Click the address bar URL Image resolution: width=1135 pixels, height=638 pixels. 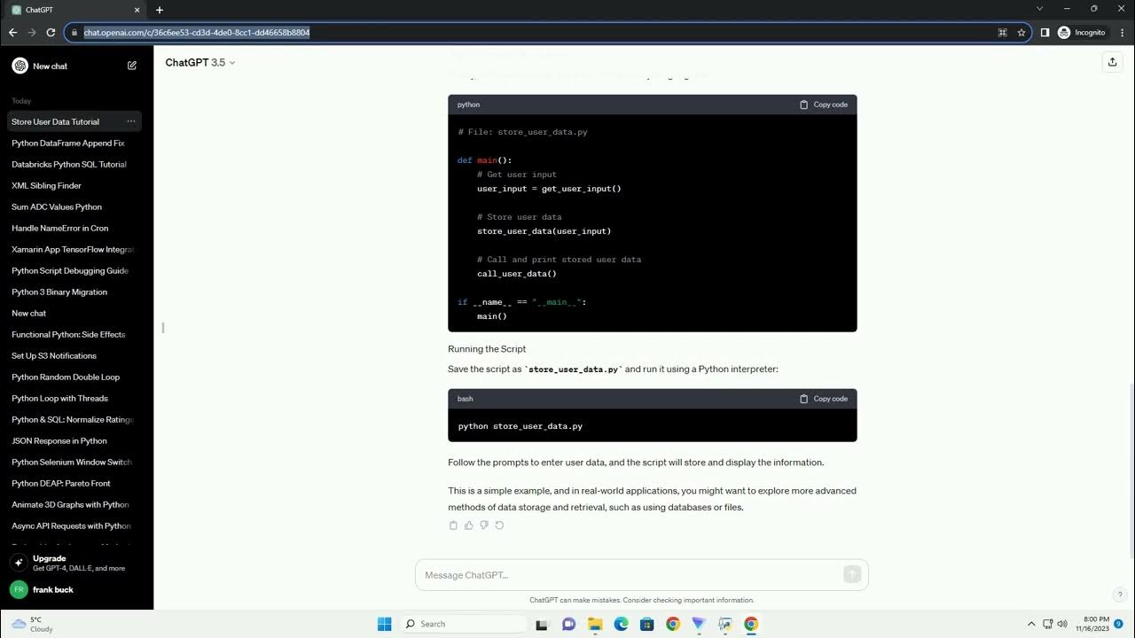pos(197,32)
